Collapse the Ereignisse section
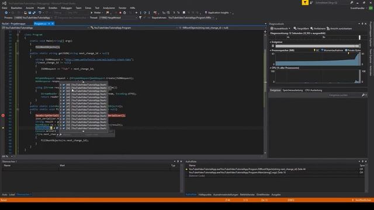 pyautogui.click(x=271, y=42)
